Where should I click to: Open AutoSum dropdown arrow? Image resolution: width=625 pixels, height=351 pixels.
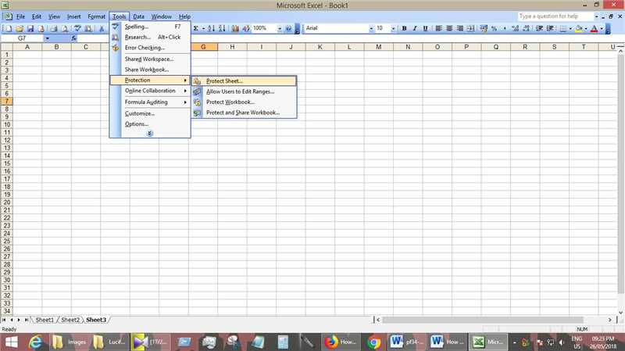[x=203, y=28]
